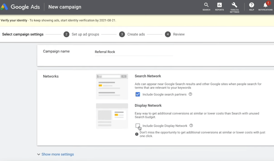
Task: Click the Google Ads logo icon
Action: [4, 7]
